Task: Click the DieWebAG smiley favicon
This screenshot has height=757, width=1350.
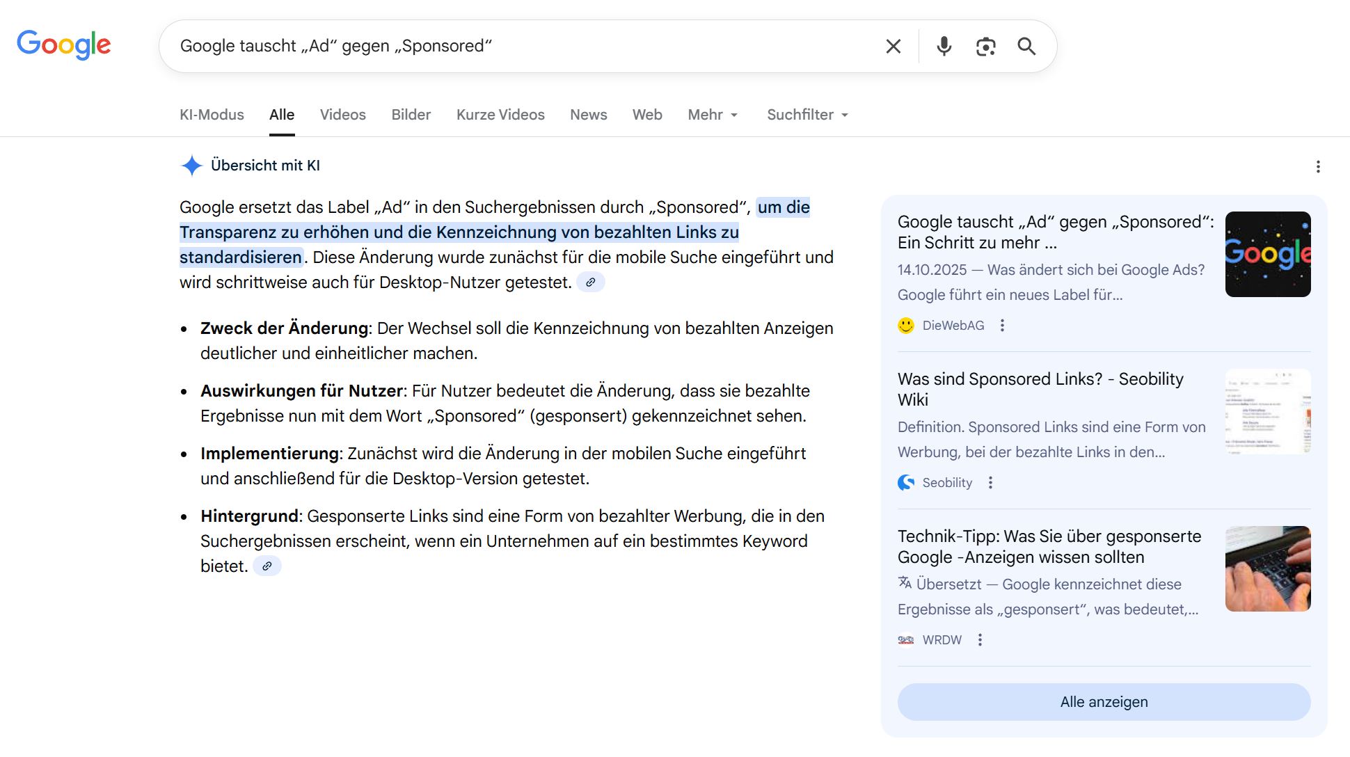Action: pyautogui.click(x=905, y=325)
